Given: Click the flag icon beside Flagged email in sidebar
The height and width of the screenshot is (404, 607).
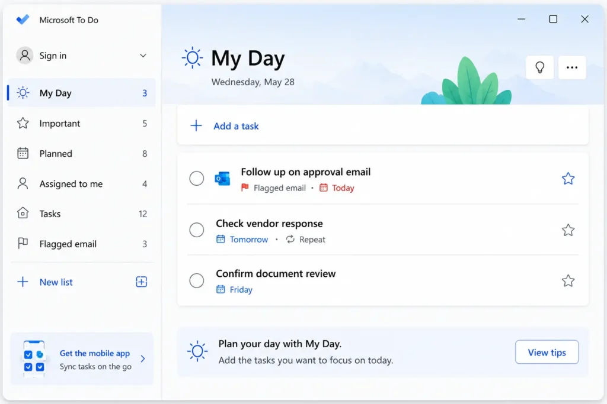Looking at the screenshot, I should (23, 243).
